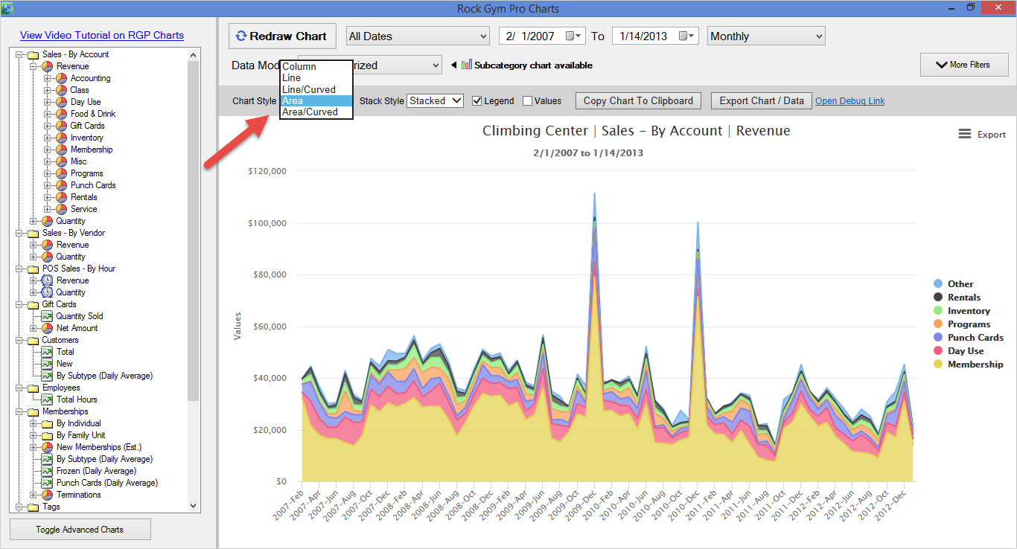Toggle Programs series in chart legend
1017x549 pixels.
coord(962,324)
